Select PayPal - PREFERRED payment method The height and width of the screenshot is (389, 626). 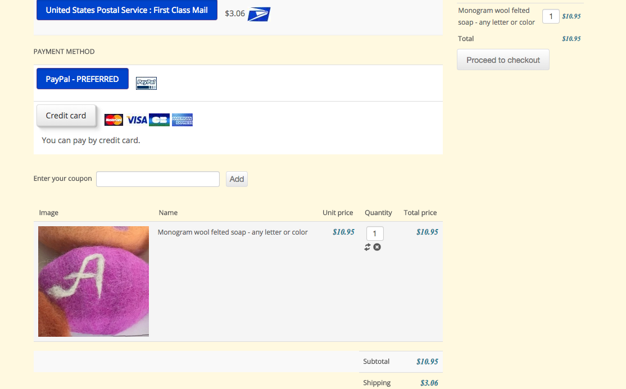(82, 79)
